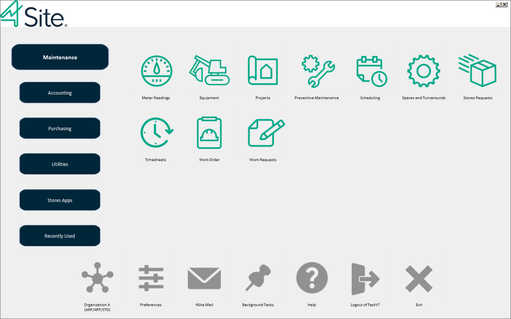View Background Tasks
This screenshot has width=511, height=319.
(258, 277)
